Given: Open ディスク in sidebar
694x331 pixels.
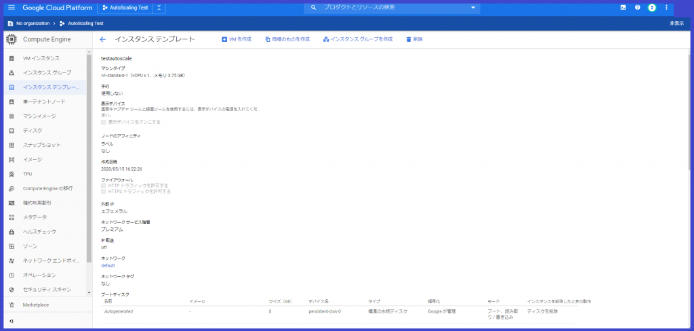Looking at the screenshot, I should point(45,131).
